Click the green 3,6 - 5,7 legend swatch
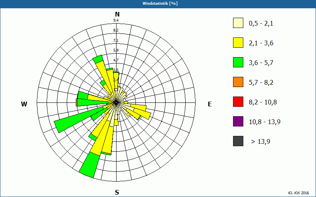This screenshot has height=197, width=316. [x=238, y=62]
